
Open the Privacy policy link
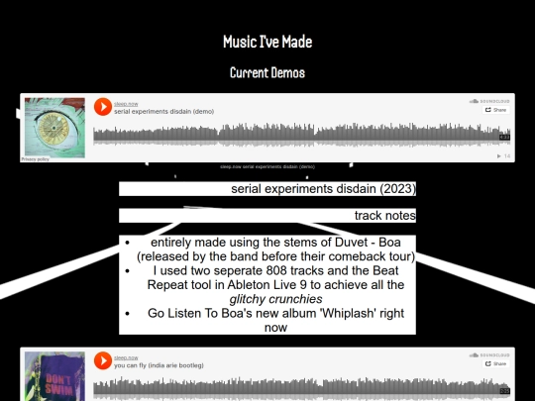[35, 159]
